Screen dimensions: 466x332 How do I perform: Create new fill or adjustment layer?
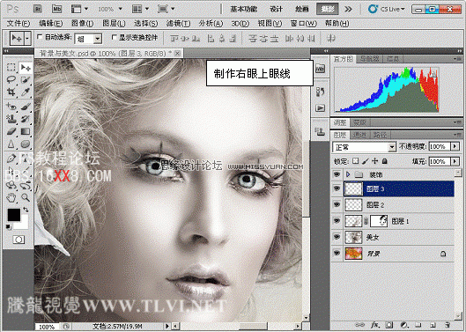(403, 325)
